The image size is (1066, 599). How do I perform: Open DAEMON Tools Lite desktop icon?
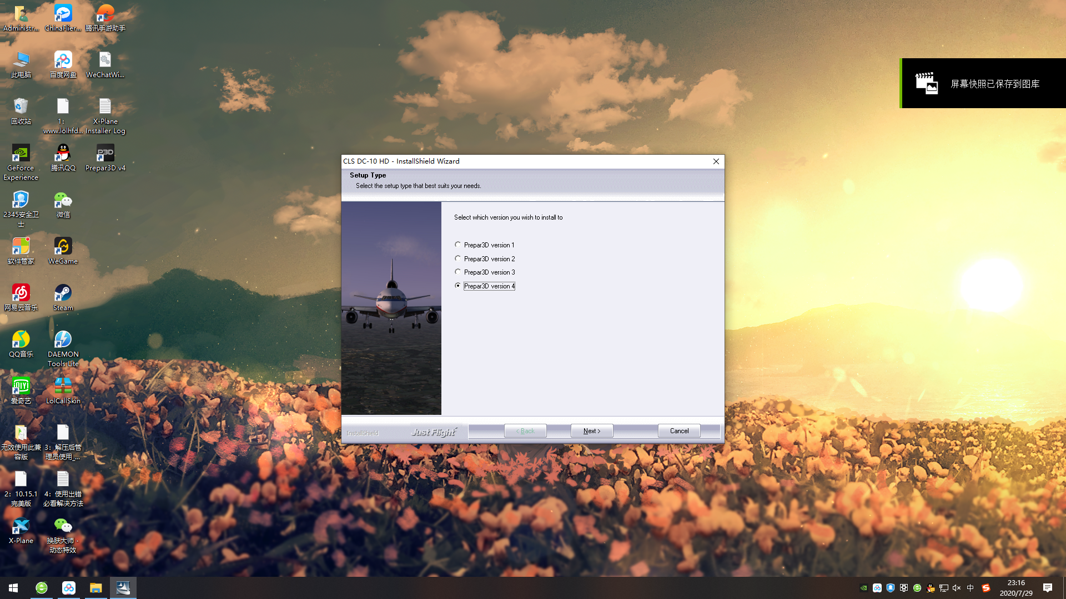[63, 349]
